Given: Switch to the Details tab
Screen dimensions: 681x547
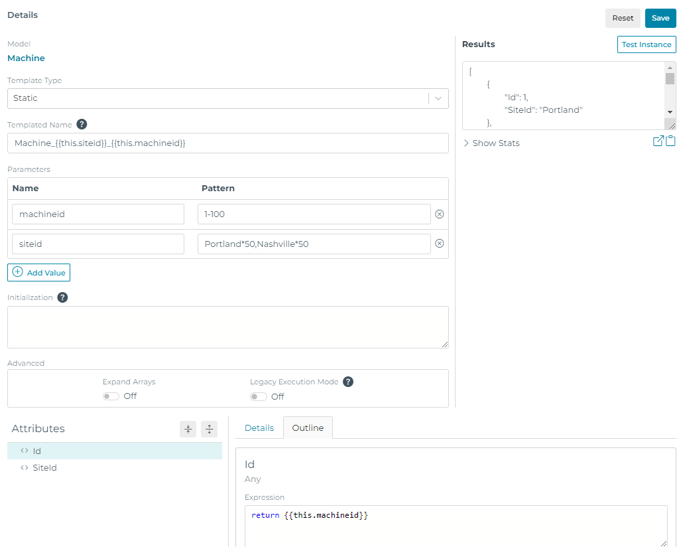Looking at the screenshot, I should pyautogui.click(x=259, y=428).
